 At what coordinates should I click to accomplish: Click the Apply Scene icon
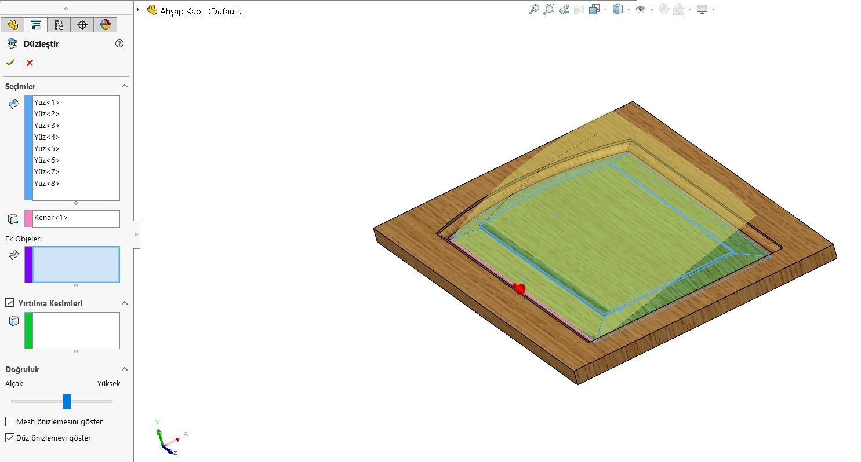(679, 10)
